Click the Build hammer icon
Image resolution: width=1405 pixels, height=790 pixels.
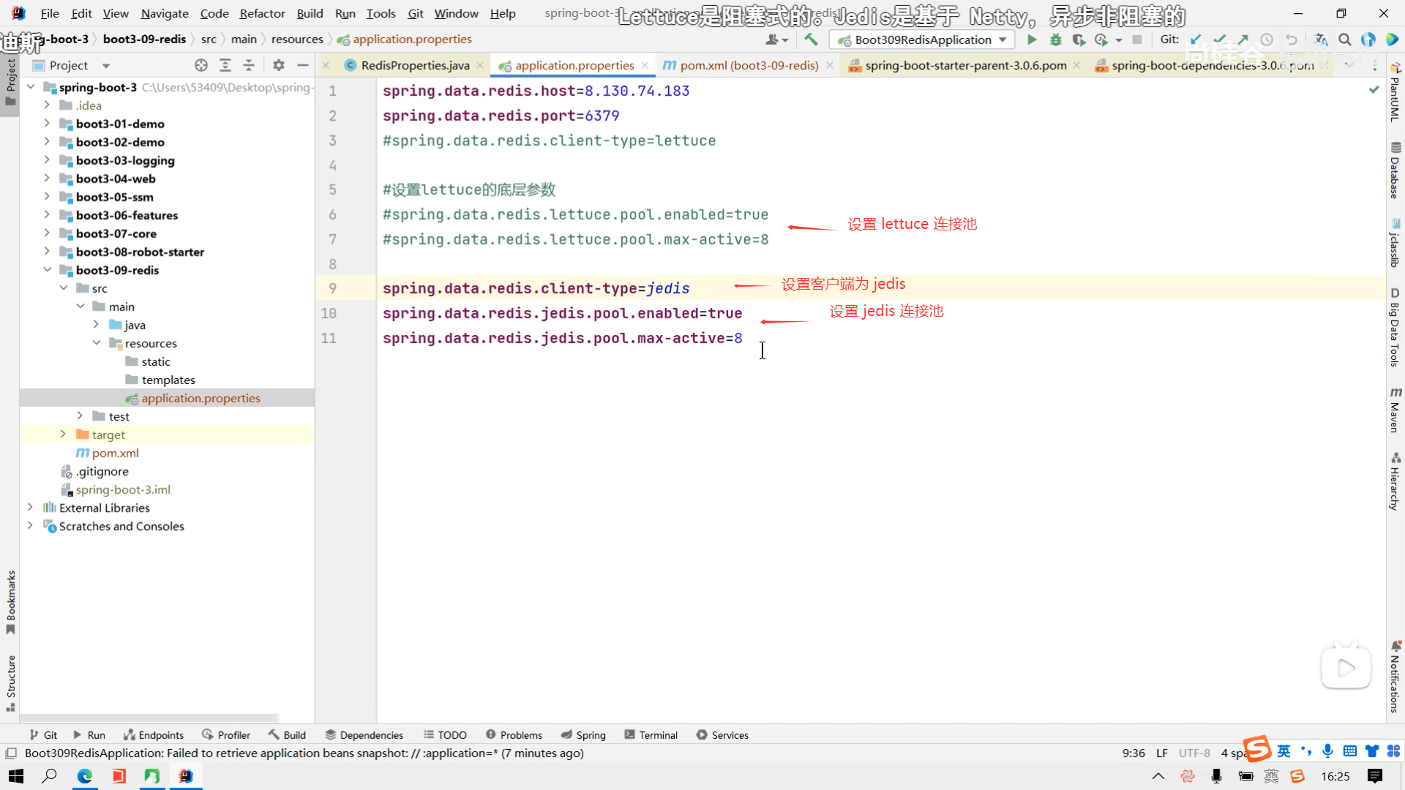pyautogui.click(x=811, y=39)
